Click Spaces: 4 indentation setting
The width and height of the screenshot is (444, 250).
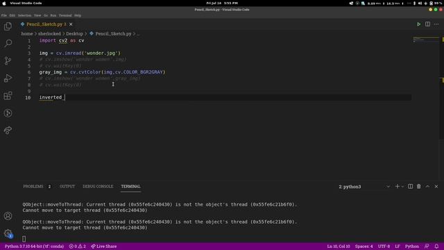point(364,247)
